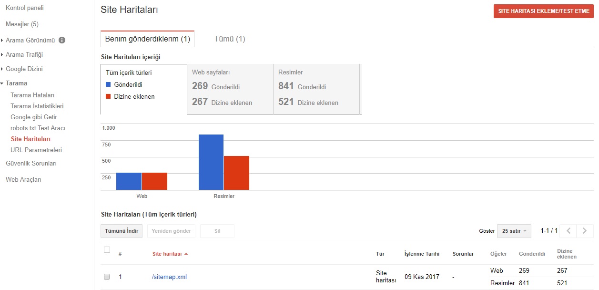Switch to the Tümü (1) tab
The image size is (599, 290).
230,39
